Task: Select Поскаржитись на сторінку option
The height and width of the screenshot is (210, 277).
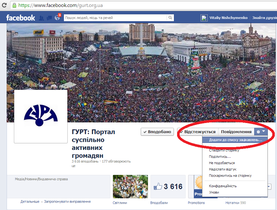Action: tap(230, 176)
